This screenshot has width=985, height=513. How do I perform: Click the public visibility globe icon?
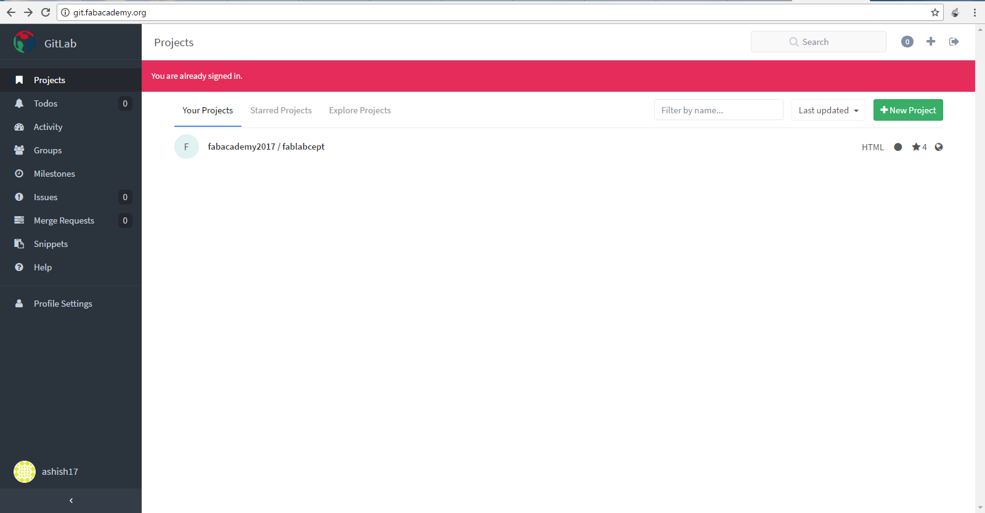(x=939, y=147)
